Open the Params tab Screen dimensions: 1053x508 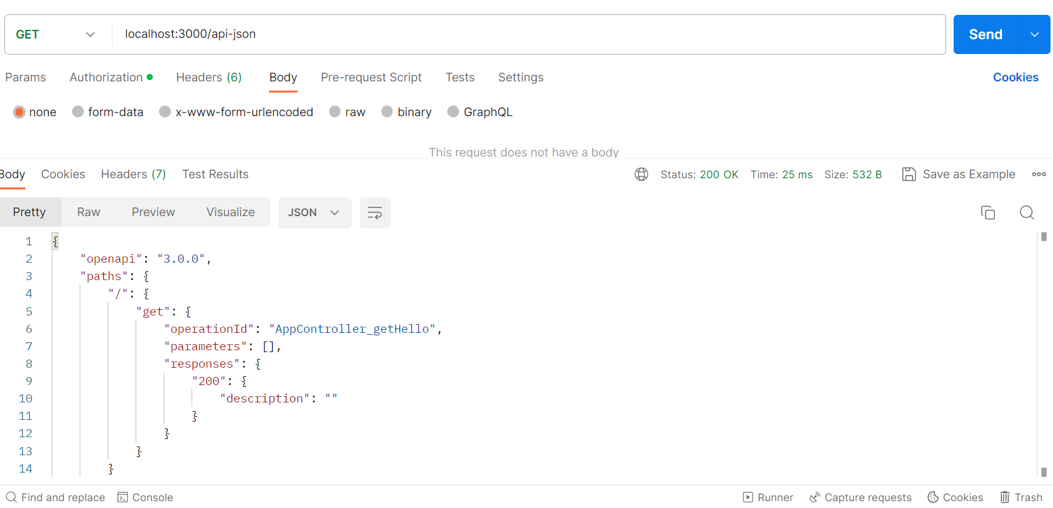pos(25,77)
